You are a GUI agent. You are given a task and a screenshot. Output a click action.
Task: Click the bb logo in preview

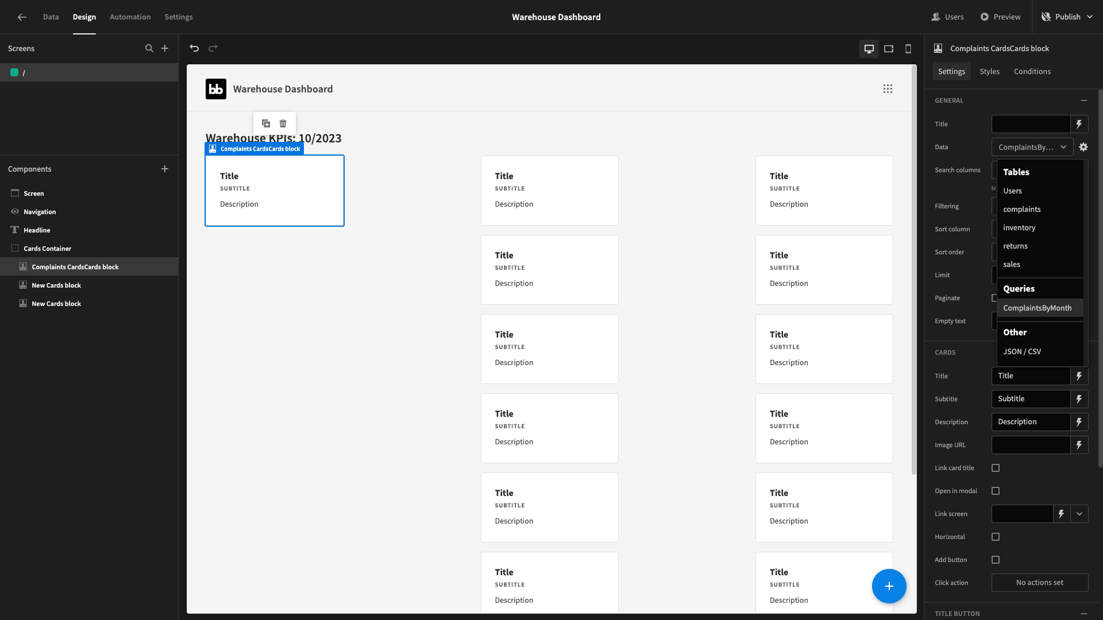pyautogui.click(x=216, y=89)
